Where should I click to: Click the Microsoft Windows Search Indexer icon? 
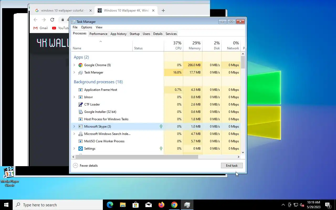click(x=81, y=134)
